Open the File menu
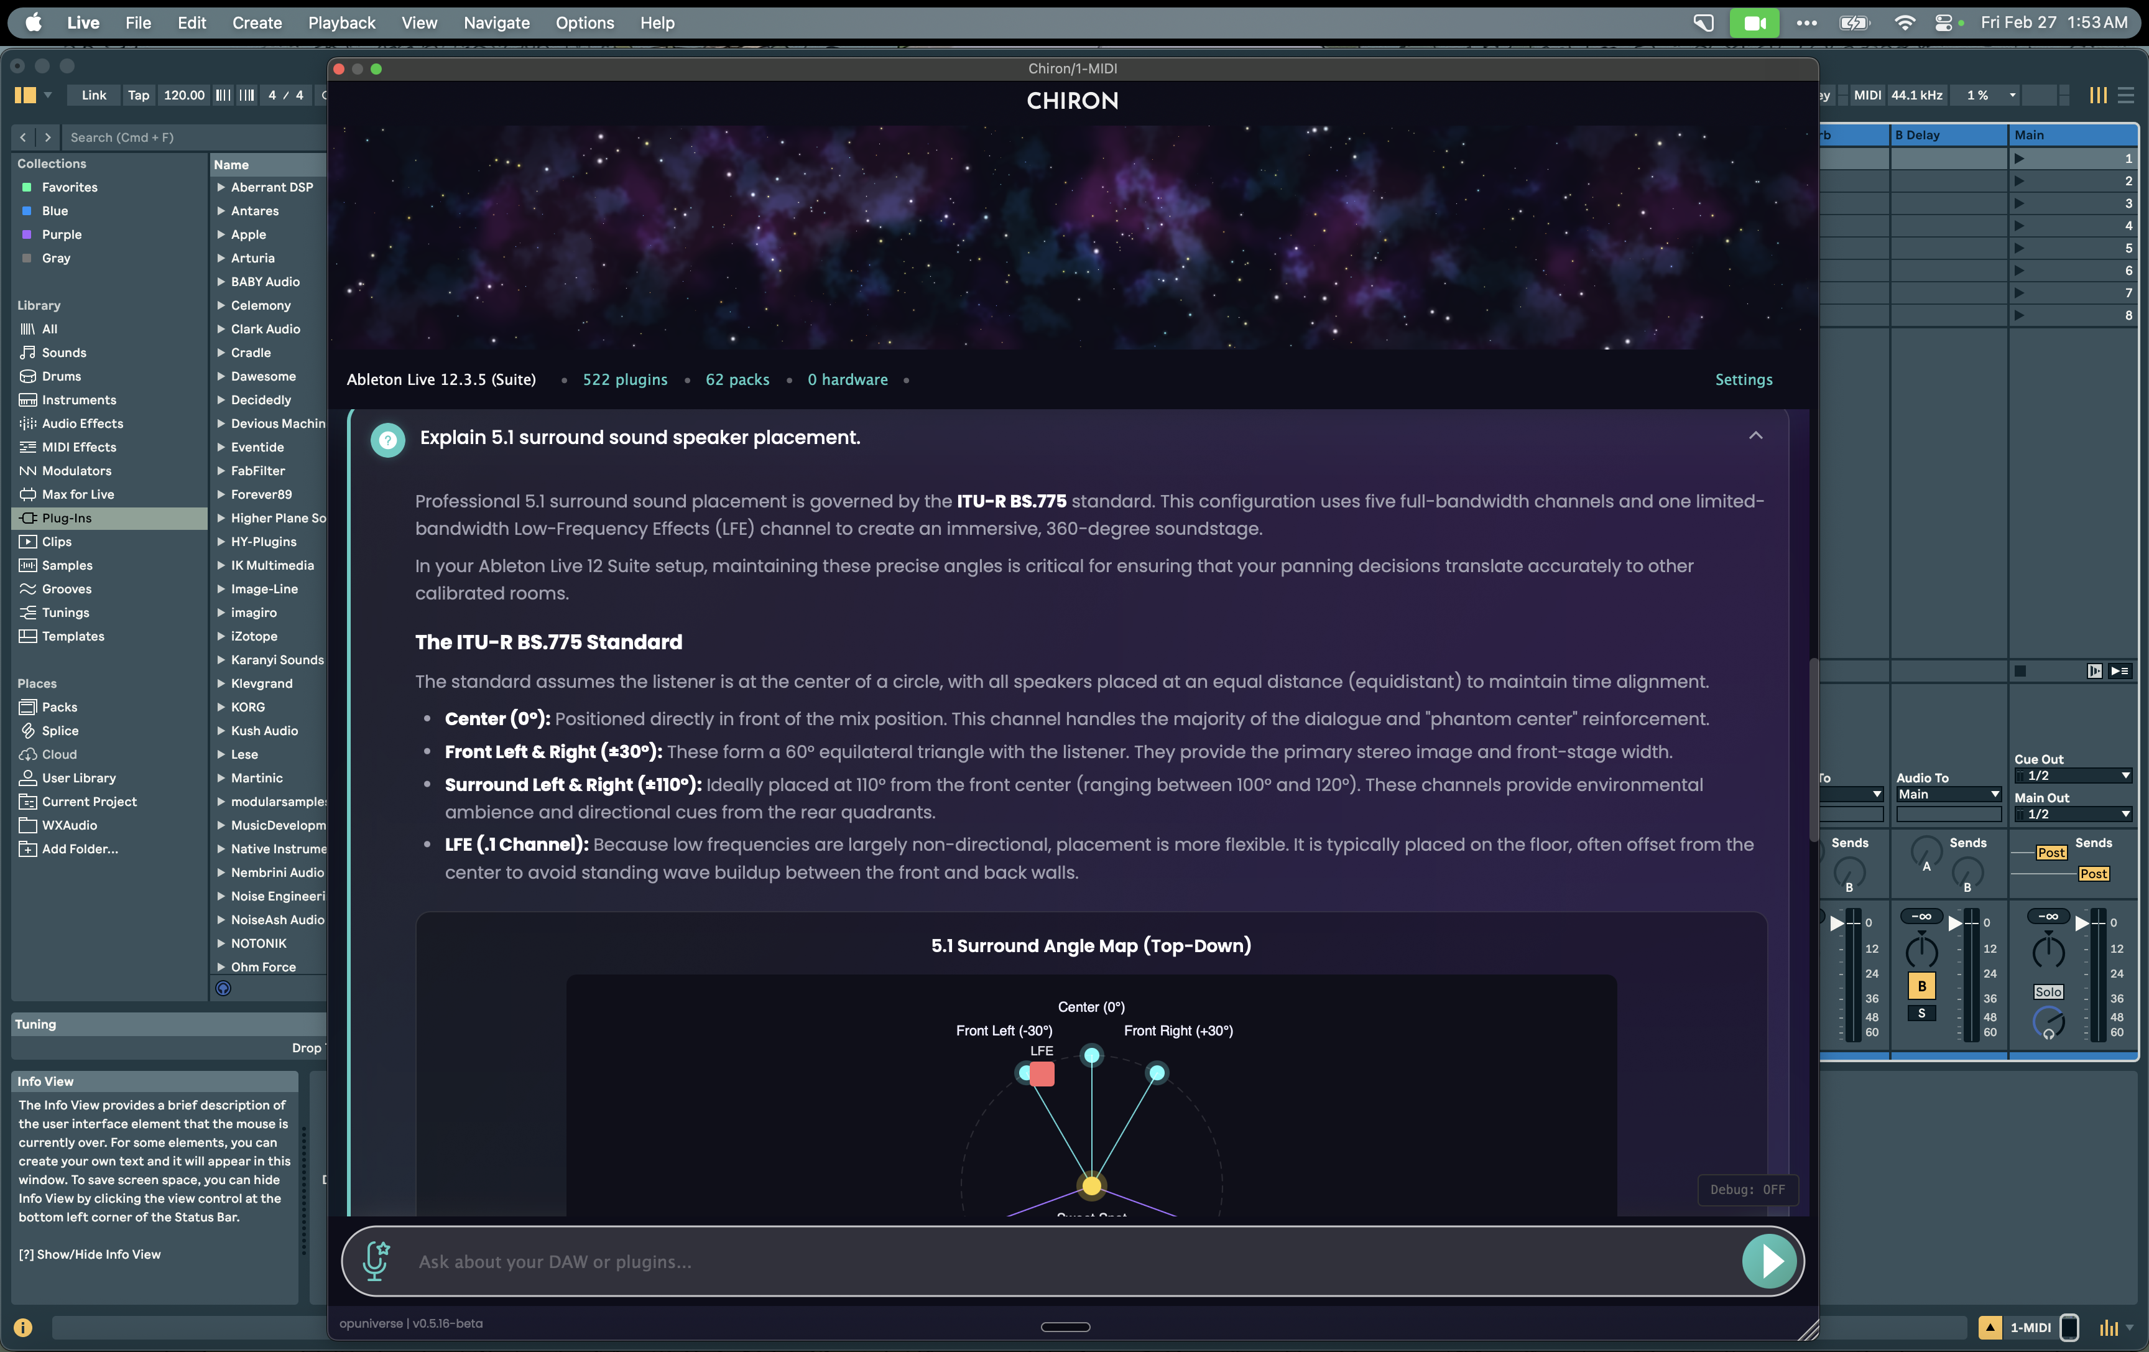Viewport: 2149px width, 1352px height. (x=138, y=22)
